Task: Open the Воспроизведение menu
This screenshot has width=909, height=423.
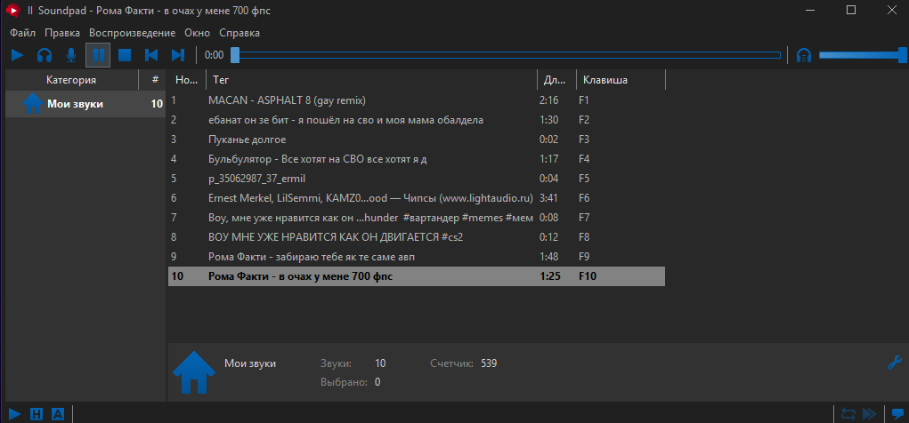Action: click(132, 33)
